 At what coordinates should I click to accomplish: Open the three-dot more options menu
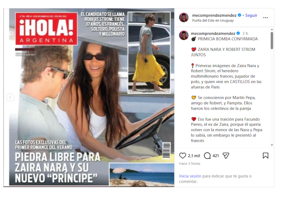coord(265,18)
